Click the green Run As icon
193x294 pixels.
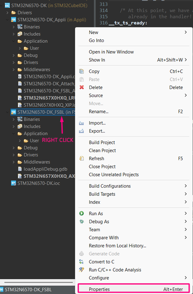point(82,213)
